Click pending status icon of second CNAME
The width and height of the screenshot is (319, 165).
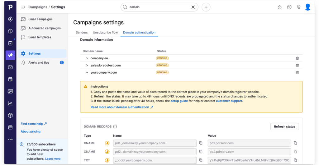pyautogui.click(x=107, y=152)
